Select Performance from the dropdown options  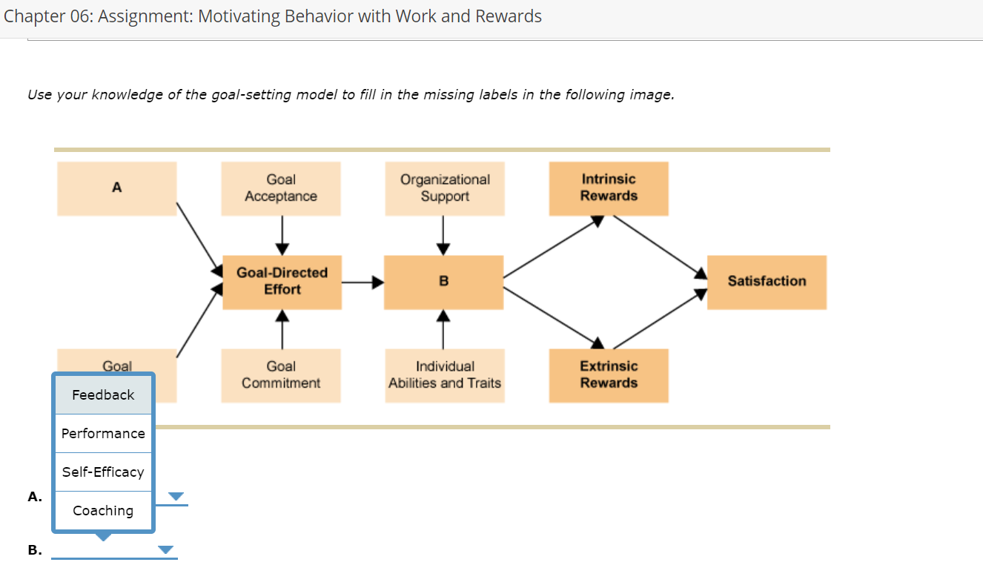[x=102, y=433]
